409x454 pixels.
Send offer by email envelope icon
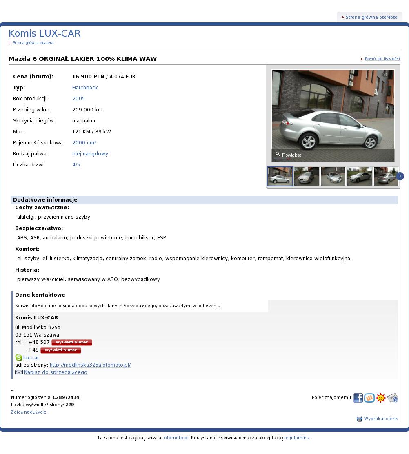coord(393,398)
